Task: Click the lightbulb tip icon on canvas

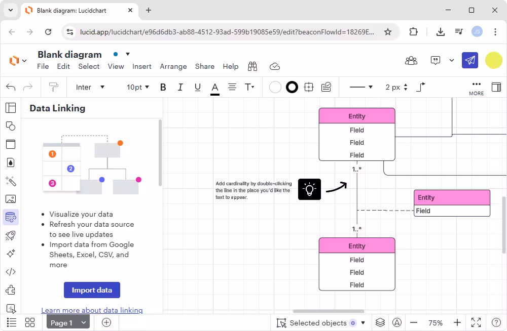Action: tap(309, 189)
